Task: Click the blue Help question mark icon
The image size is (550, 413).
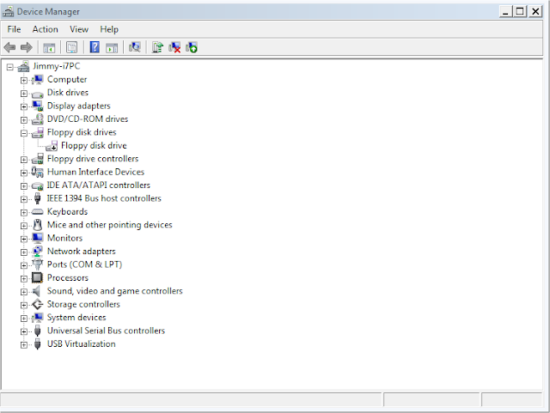Action: [95, 47]
